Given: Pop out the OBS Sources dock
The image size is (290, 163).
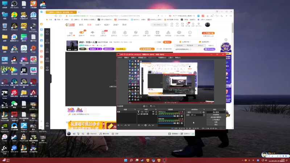Looking at the screenshot, I should click(156, 110).
